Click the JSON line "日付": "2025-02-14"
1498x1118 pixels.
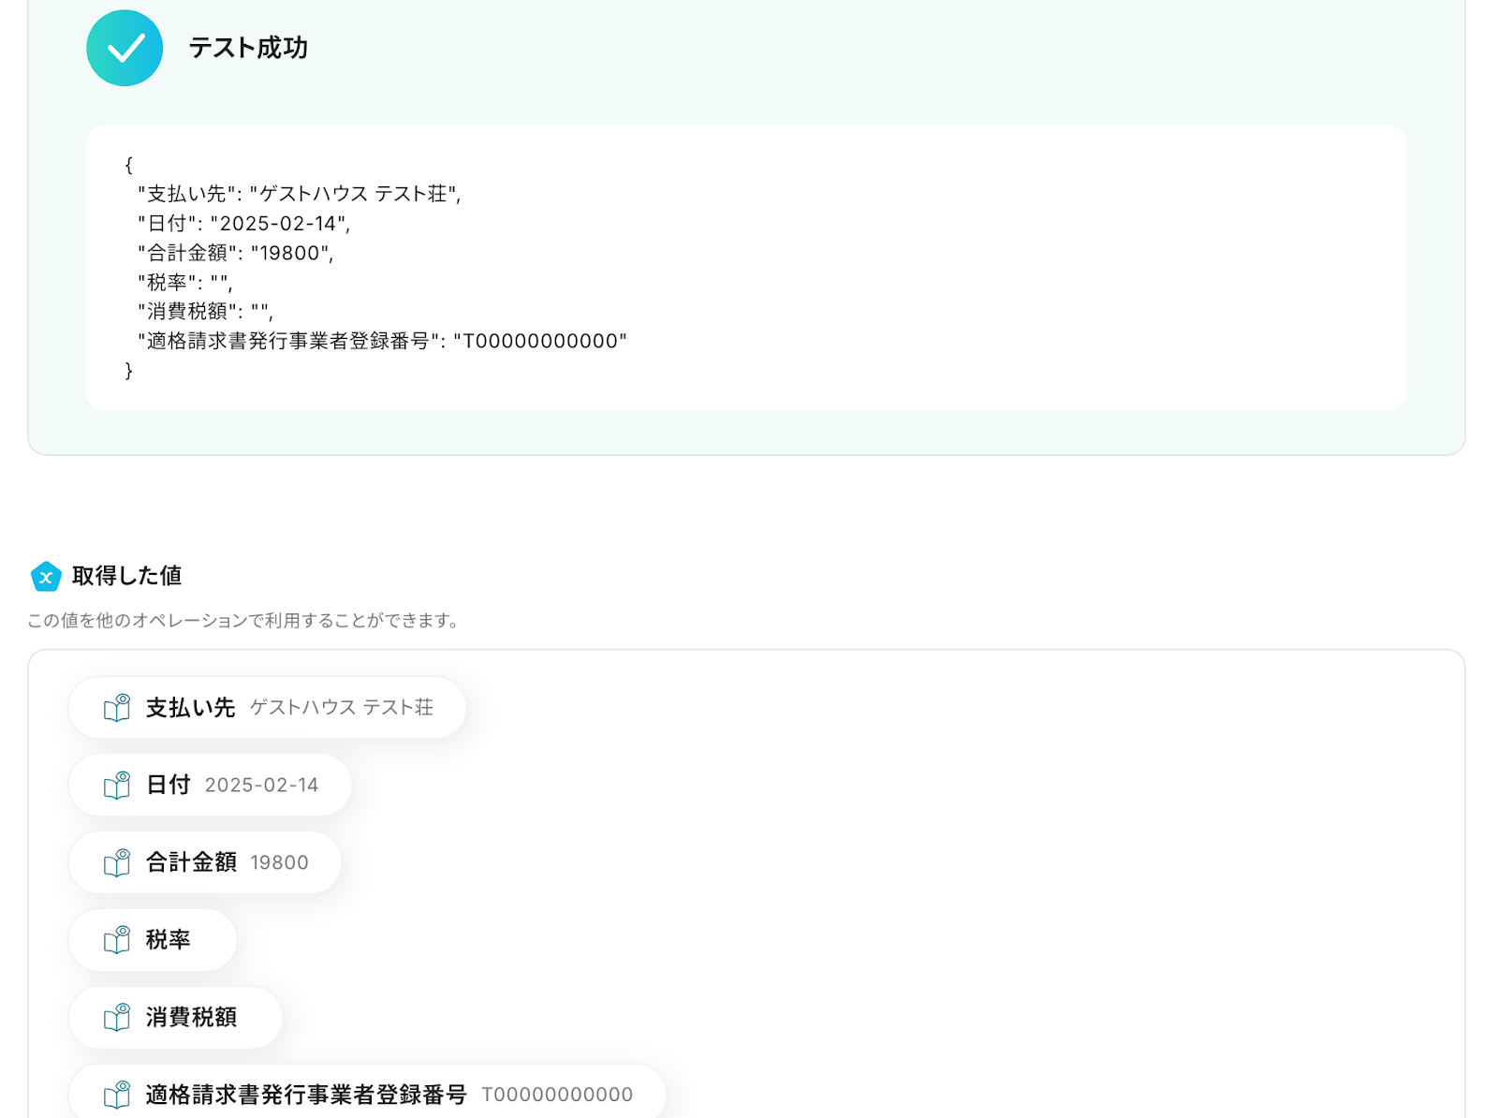click(244, 224)
